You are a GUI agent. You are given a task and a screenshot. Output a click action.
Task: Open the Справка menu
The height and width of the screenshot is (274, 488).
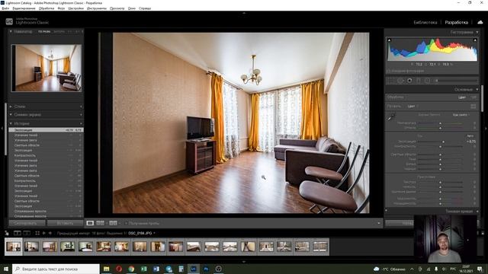point(145,8)
